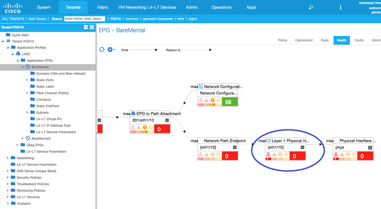This screenshot has width=381, height=209.
Task: Switch to the Stats tab
Action: click(x=325, y=40)
